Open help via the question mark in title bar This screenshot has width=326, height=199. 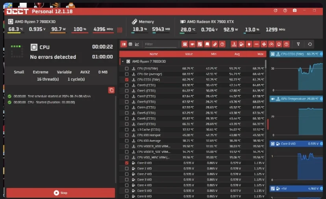[285, 10]
